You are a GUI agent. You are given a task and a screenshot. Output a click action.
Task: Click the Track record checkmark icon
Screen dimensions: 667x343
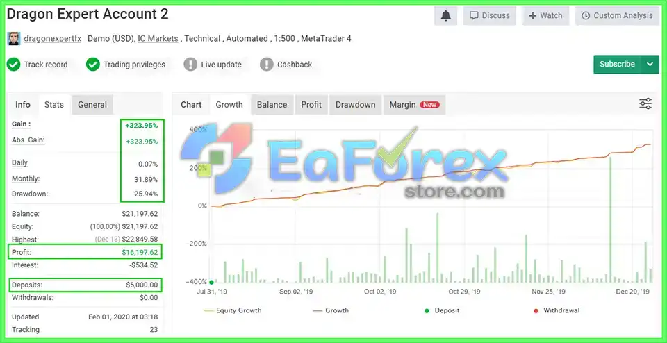coord(14,65)
